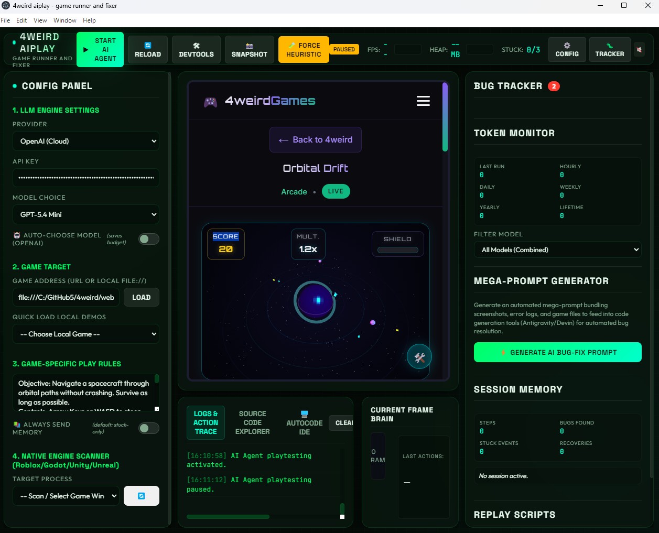Click the Token Monitor heading

[514, 133]
